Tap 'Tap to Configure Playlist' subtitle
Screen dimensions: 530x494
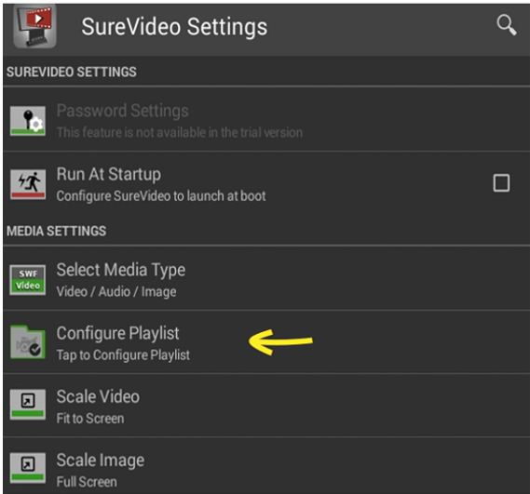click(x=123, y=355)
